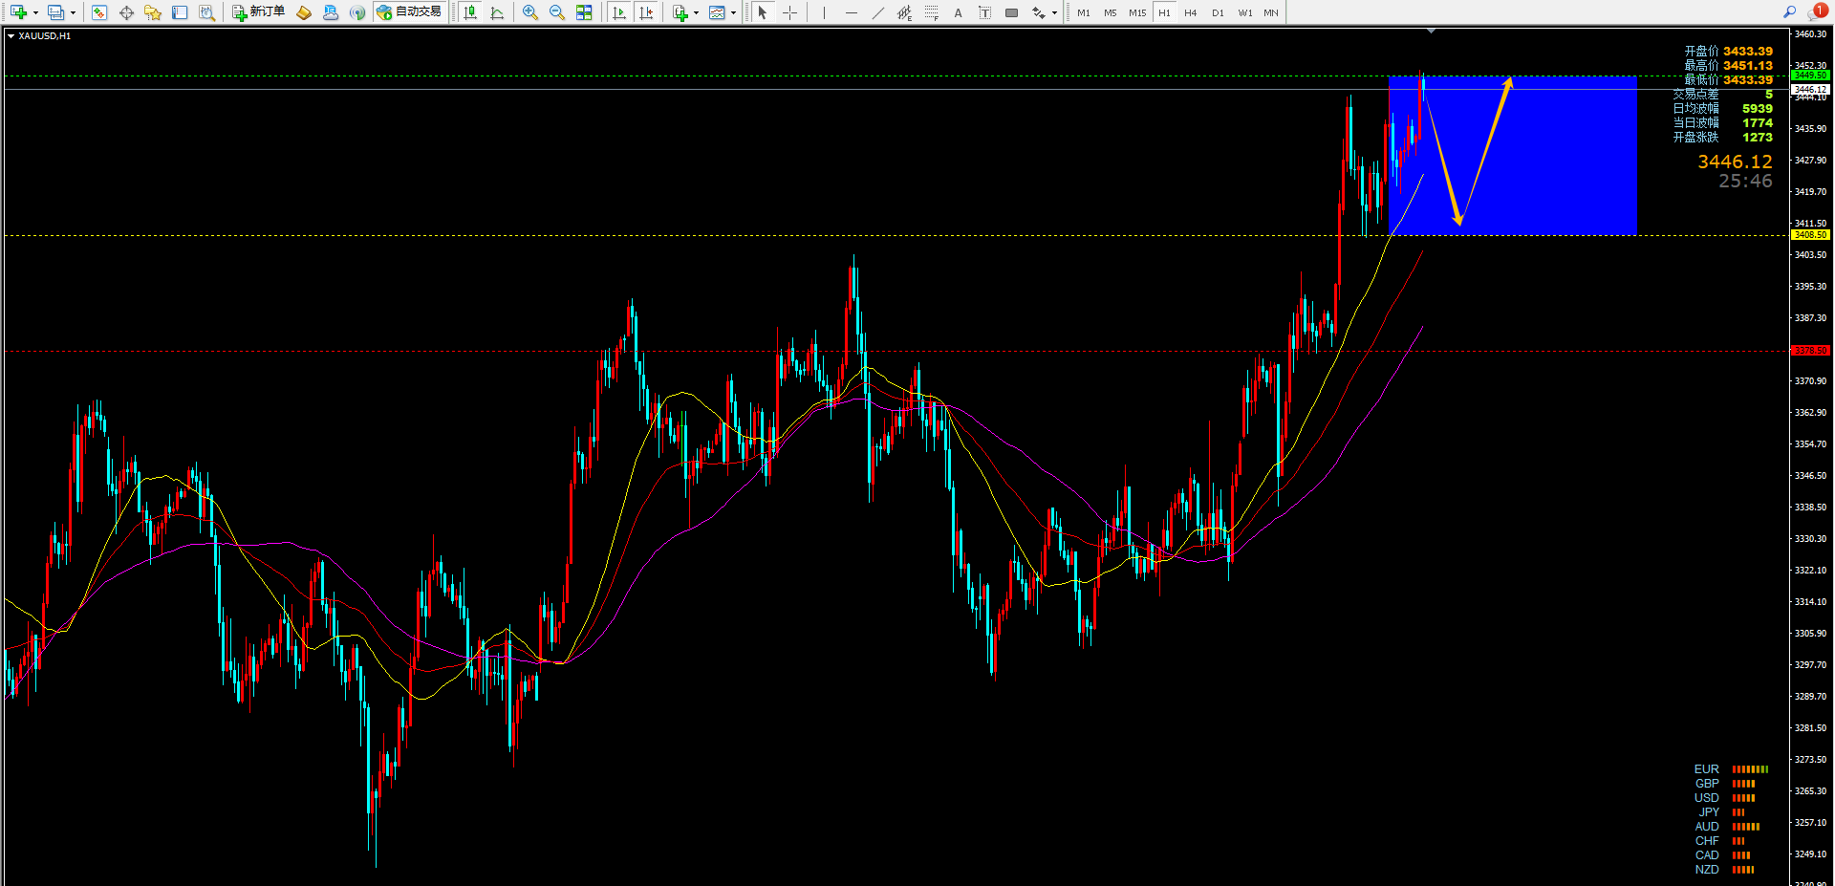
Task: Switch to D1 timeframe
Action: (1218, 12)
